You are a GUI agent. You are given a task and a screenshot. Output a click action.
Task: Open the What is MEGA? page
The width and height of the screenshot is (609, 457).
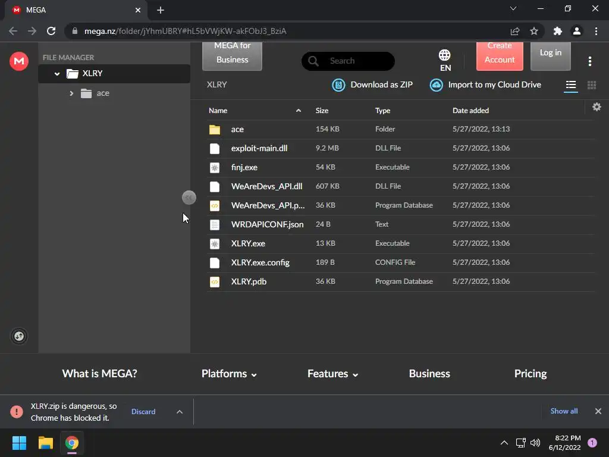click(99, 374)
